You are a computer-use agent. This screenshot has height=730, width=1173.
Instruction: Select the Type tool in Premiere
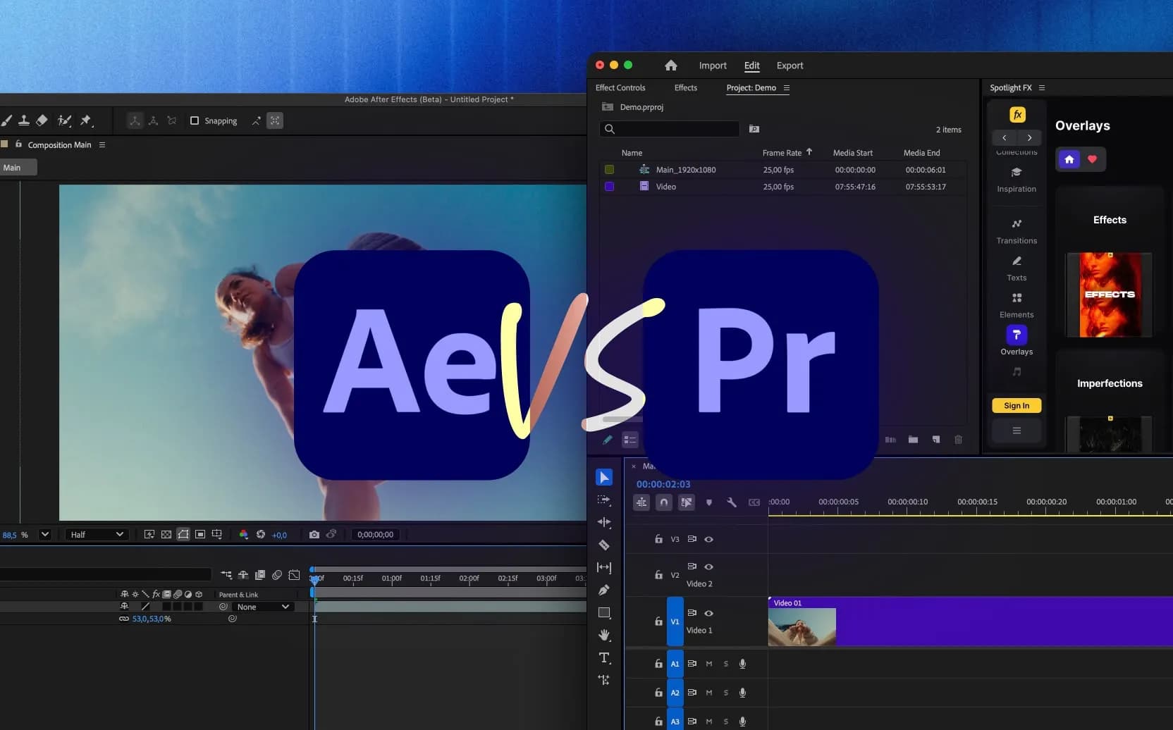click(x=604, y=657)
